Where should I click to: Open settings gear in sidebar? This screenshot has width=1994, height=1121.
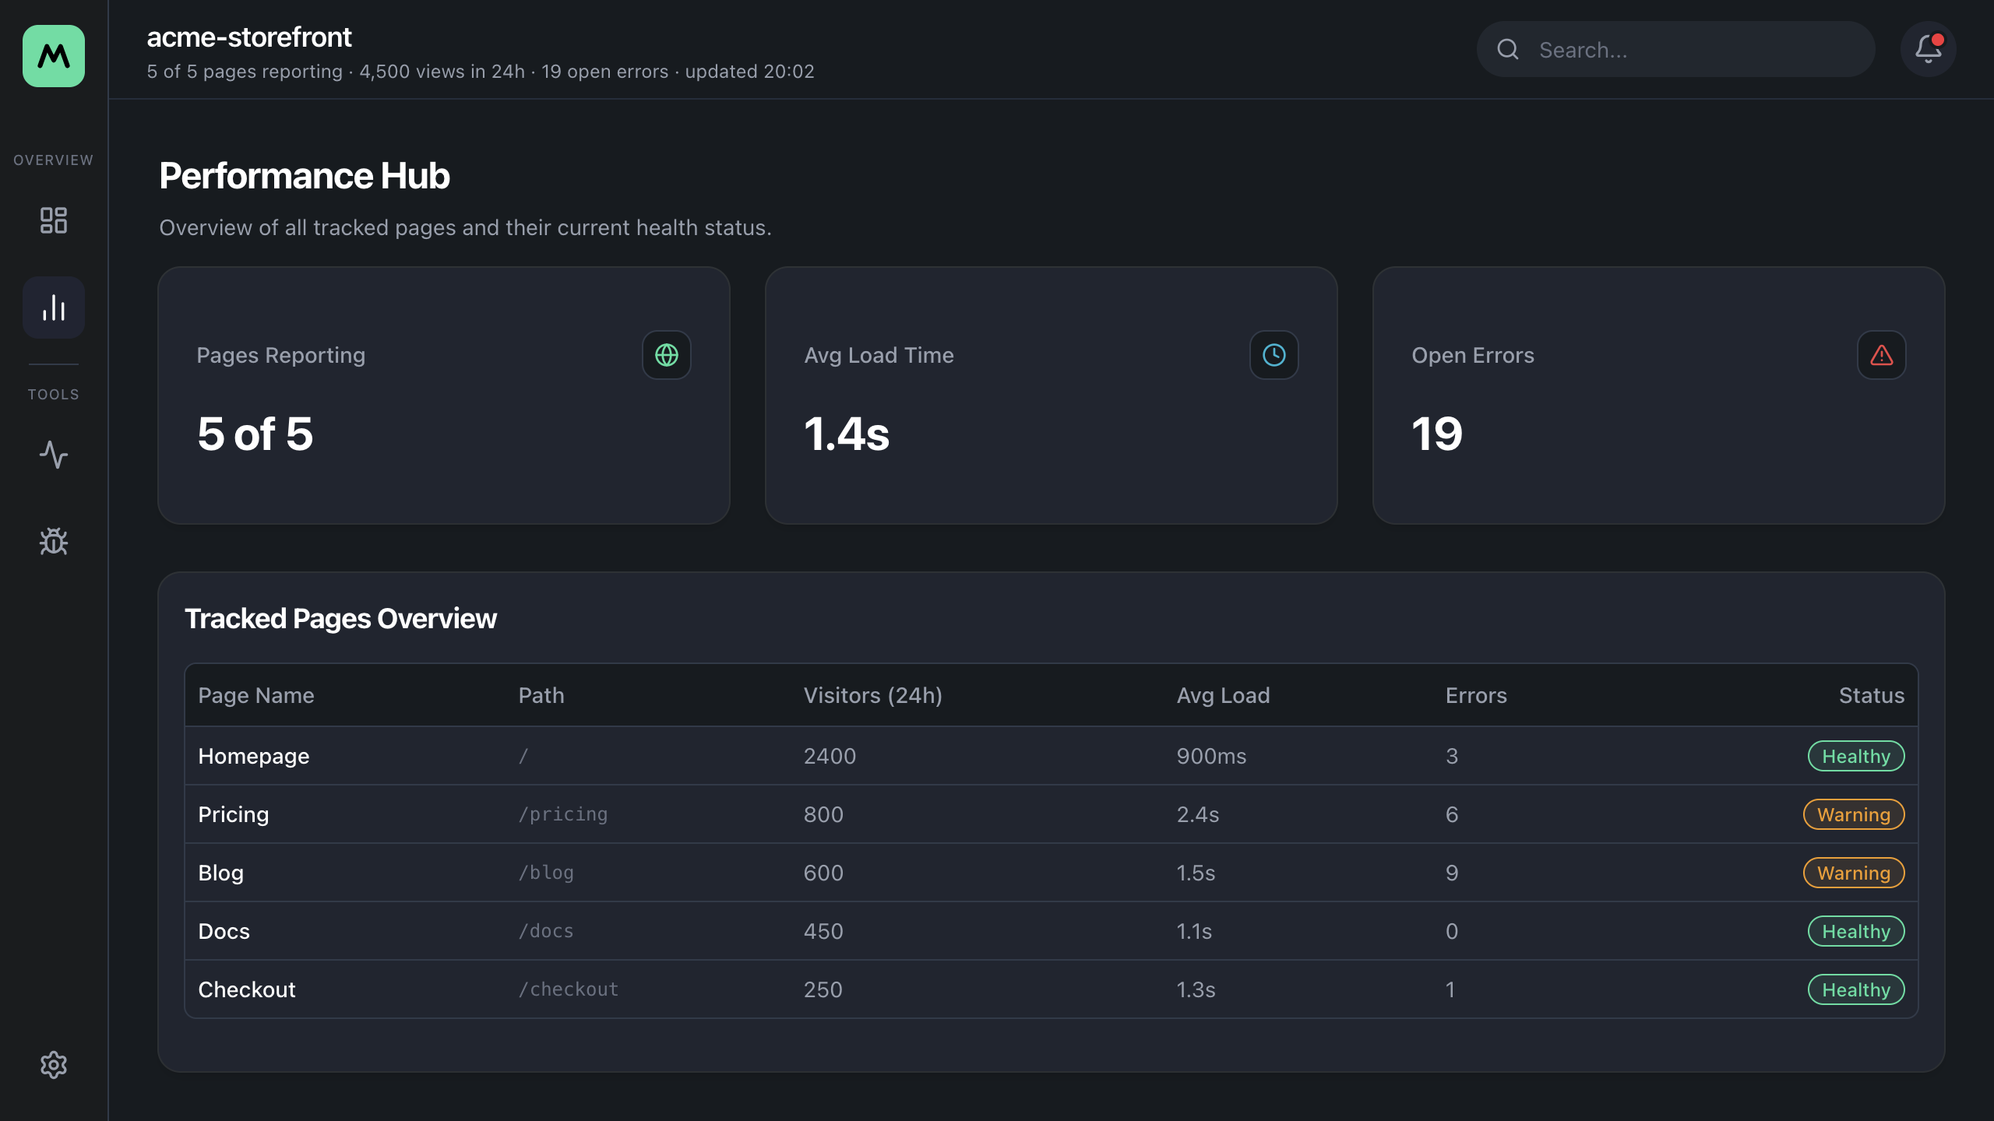tap(54, 1064)
